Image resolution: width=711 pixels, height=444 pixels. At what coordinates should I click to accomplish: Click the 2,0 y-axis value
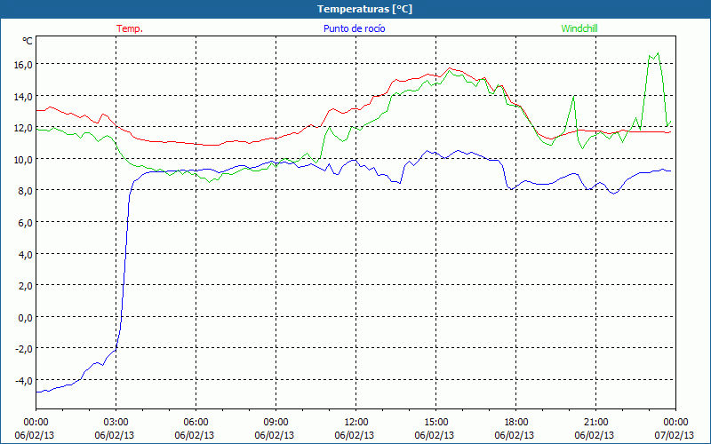point(25,286)
